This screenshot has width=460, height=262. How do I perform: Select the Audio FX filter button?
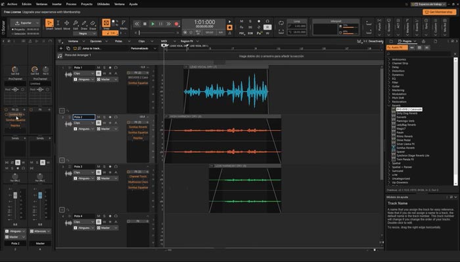397,47
